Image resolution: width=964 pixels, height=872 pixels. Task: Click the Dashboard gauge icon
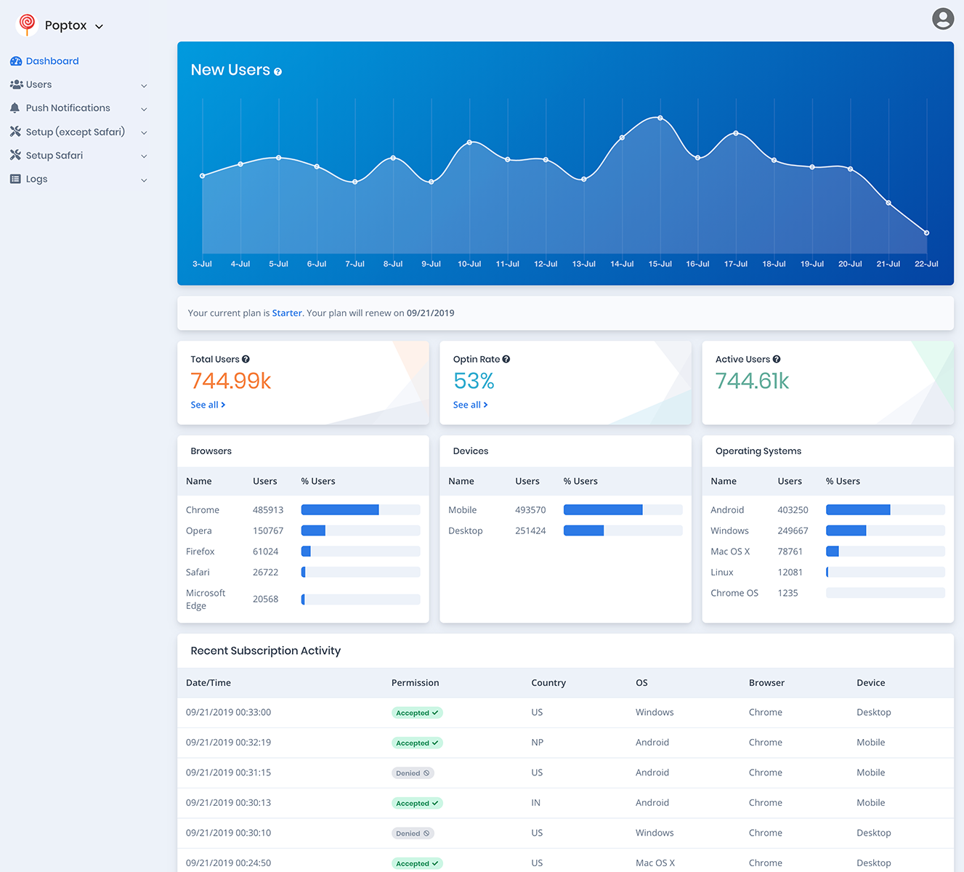[x=16, y=61]
